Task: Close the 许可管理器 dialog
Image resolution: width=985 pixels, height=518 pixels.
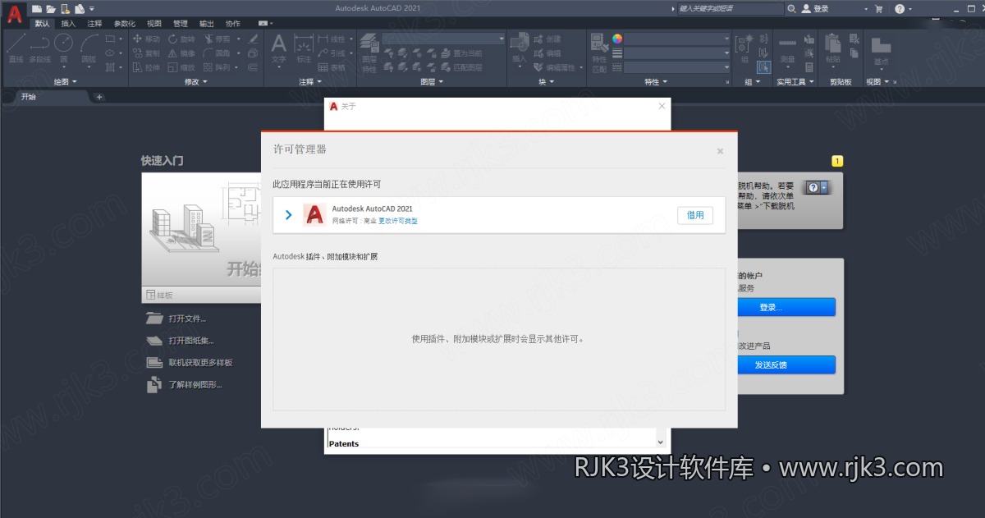Action: click(x=720, y=151)
